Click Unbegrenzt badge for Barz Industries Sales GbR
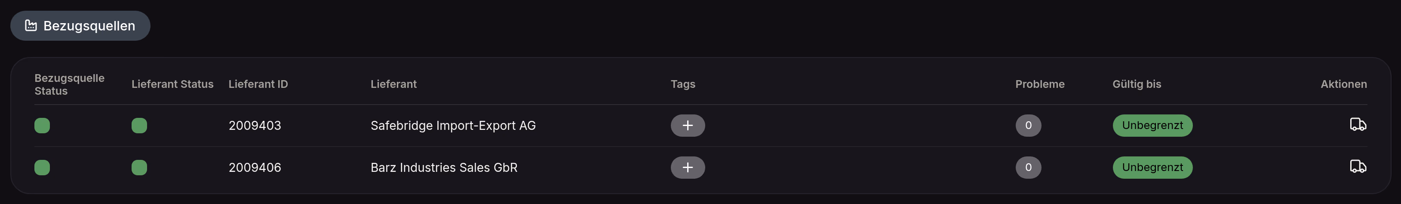 click(x=1152, y=167)
